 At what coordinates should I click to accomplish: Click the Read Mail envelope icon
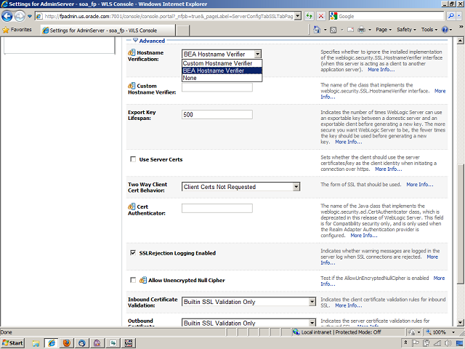350,30
